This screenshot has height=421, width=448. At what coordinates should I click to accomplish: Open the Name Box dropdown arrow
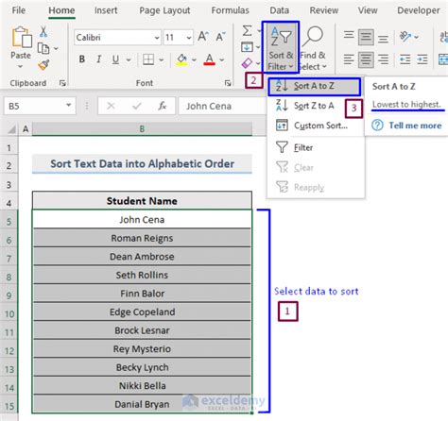click(x=68, y=105)
